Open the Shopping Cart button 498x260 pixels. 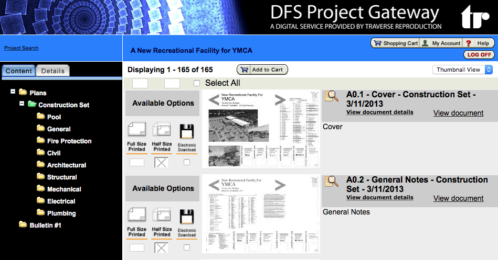pos(396,43)
